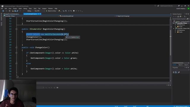Open the Tools menu
The width and height of the screenshot is (190, 107).
(35, 9)
